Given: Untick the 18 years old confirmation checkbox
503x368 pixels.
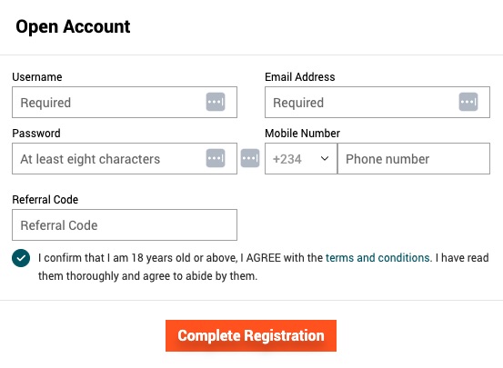Looking at the screenshot, I should tap(21, 258).
